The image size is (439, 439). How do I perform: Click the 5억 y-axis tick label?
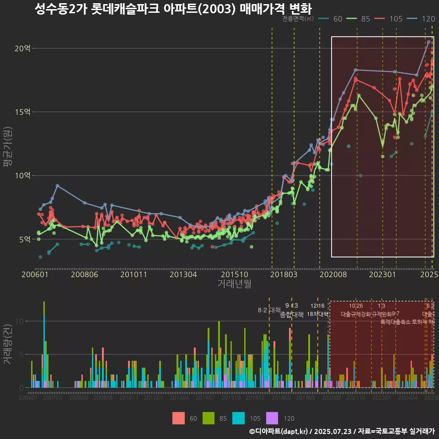click(25, 239)
